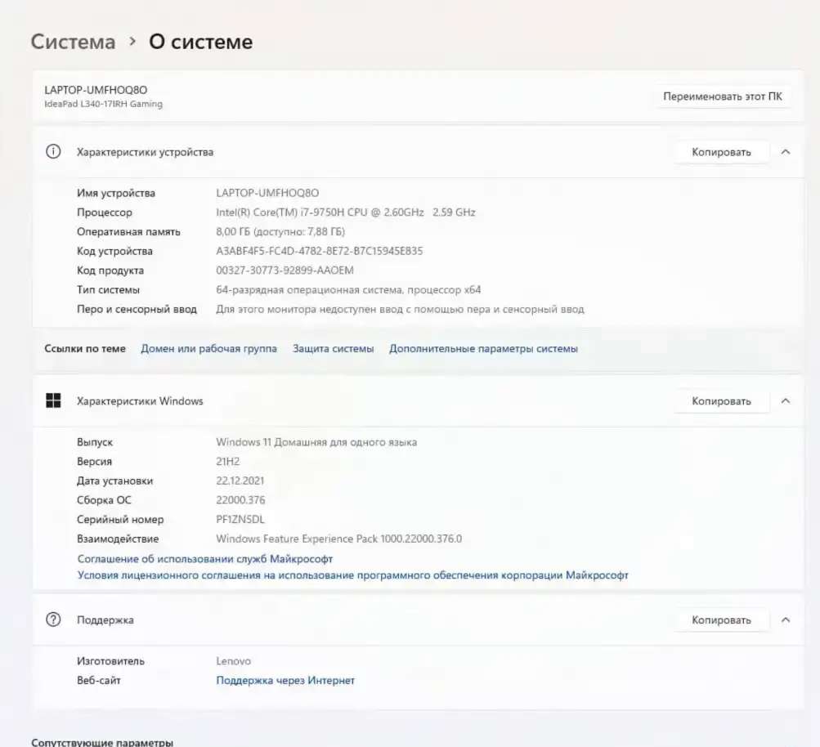Screen dimensions: 820x747
Task: Select RAM value 8,00 ГБ
Action: click(x=280, y=231)
